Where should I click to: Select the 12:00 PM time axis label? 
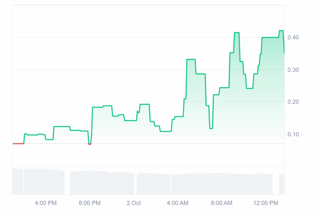265,203
